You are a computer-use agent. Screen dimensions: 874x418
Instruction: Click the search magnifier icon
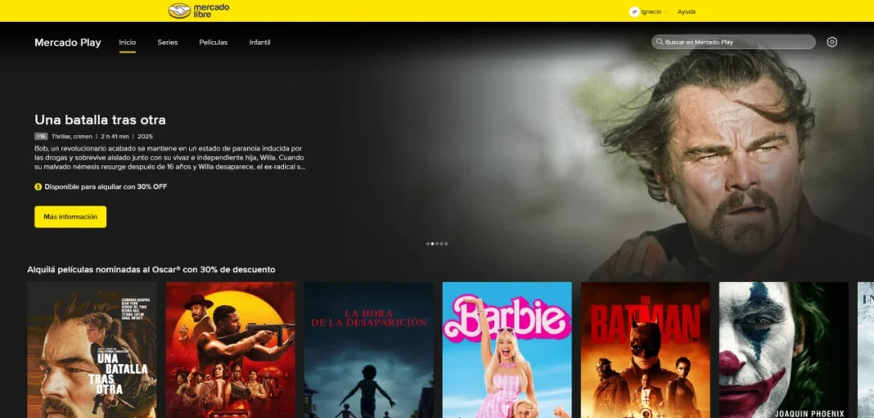pos(658,43)
